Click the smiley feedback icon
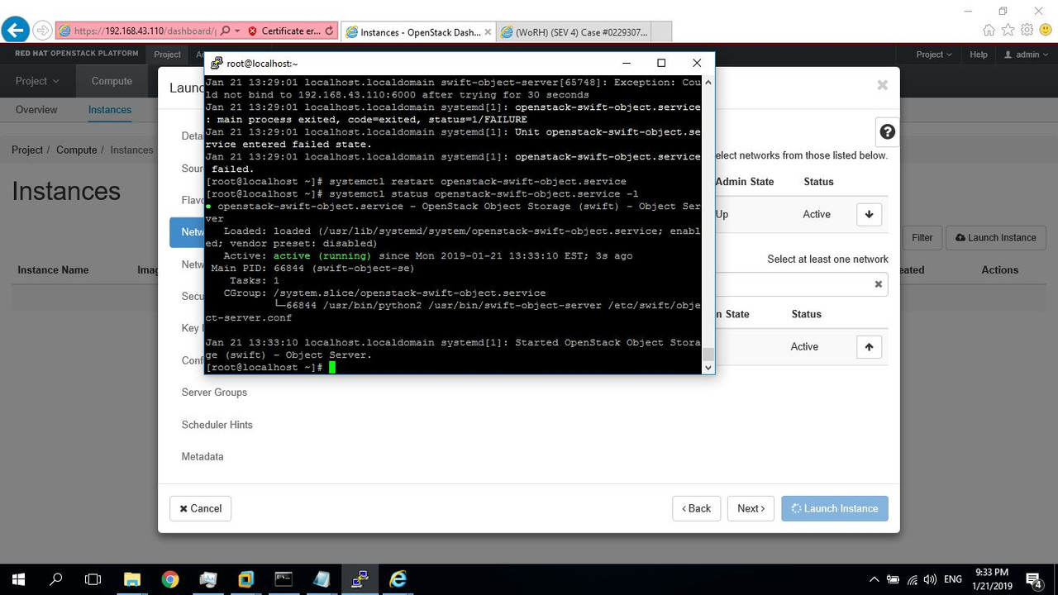This screenshot has height=595, width=1058. 1046,31
